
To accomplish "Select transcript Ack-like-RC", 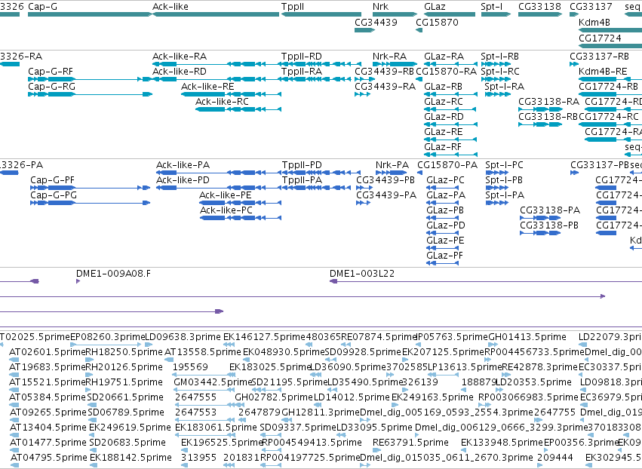I will [x=222, y=102].
